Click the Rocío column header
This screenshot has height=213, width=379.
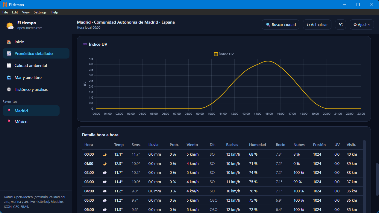(x=281, y=145)
